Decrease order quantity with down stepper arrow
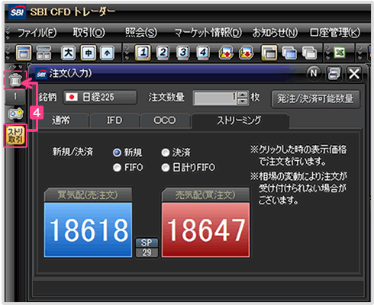374x305 pixels. point(243,101)
